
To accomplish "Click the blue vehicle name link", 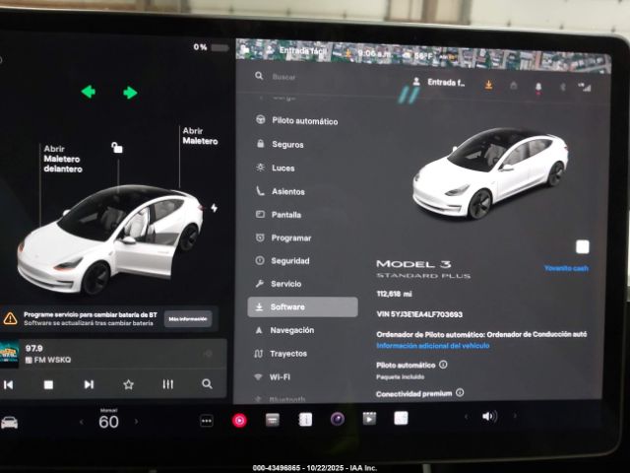I will click(x=566, y=268).
